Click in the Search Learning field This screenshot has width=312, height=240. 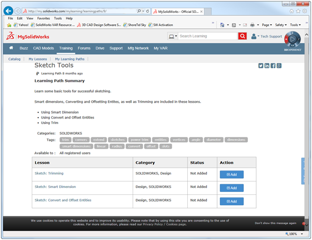tap(208, 36)
